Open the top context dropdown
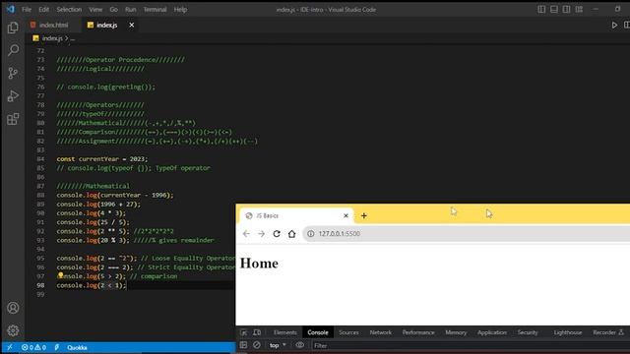 pyautogui.click(x=278, y=345)
